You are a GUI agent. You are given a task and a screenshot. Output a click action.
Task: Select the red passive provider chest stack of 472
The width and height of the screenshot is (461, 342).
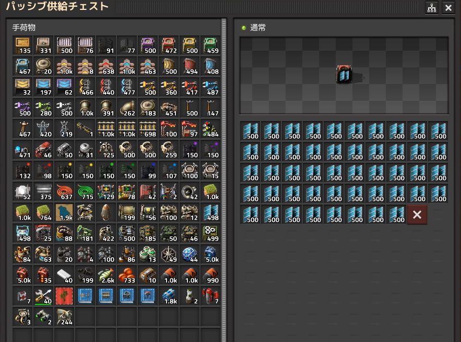pyautogui.click(x=169, y=45)
